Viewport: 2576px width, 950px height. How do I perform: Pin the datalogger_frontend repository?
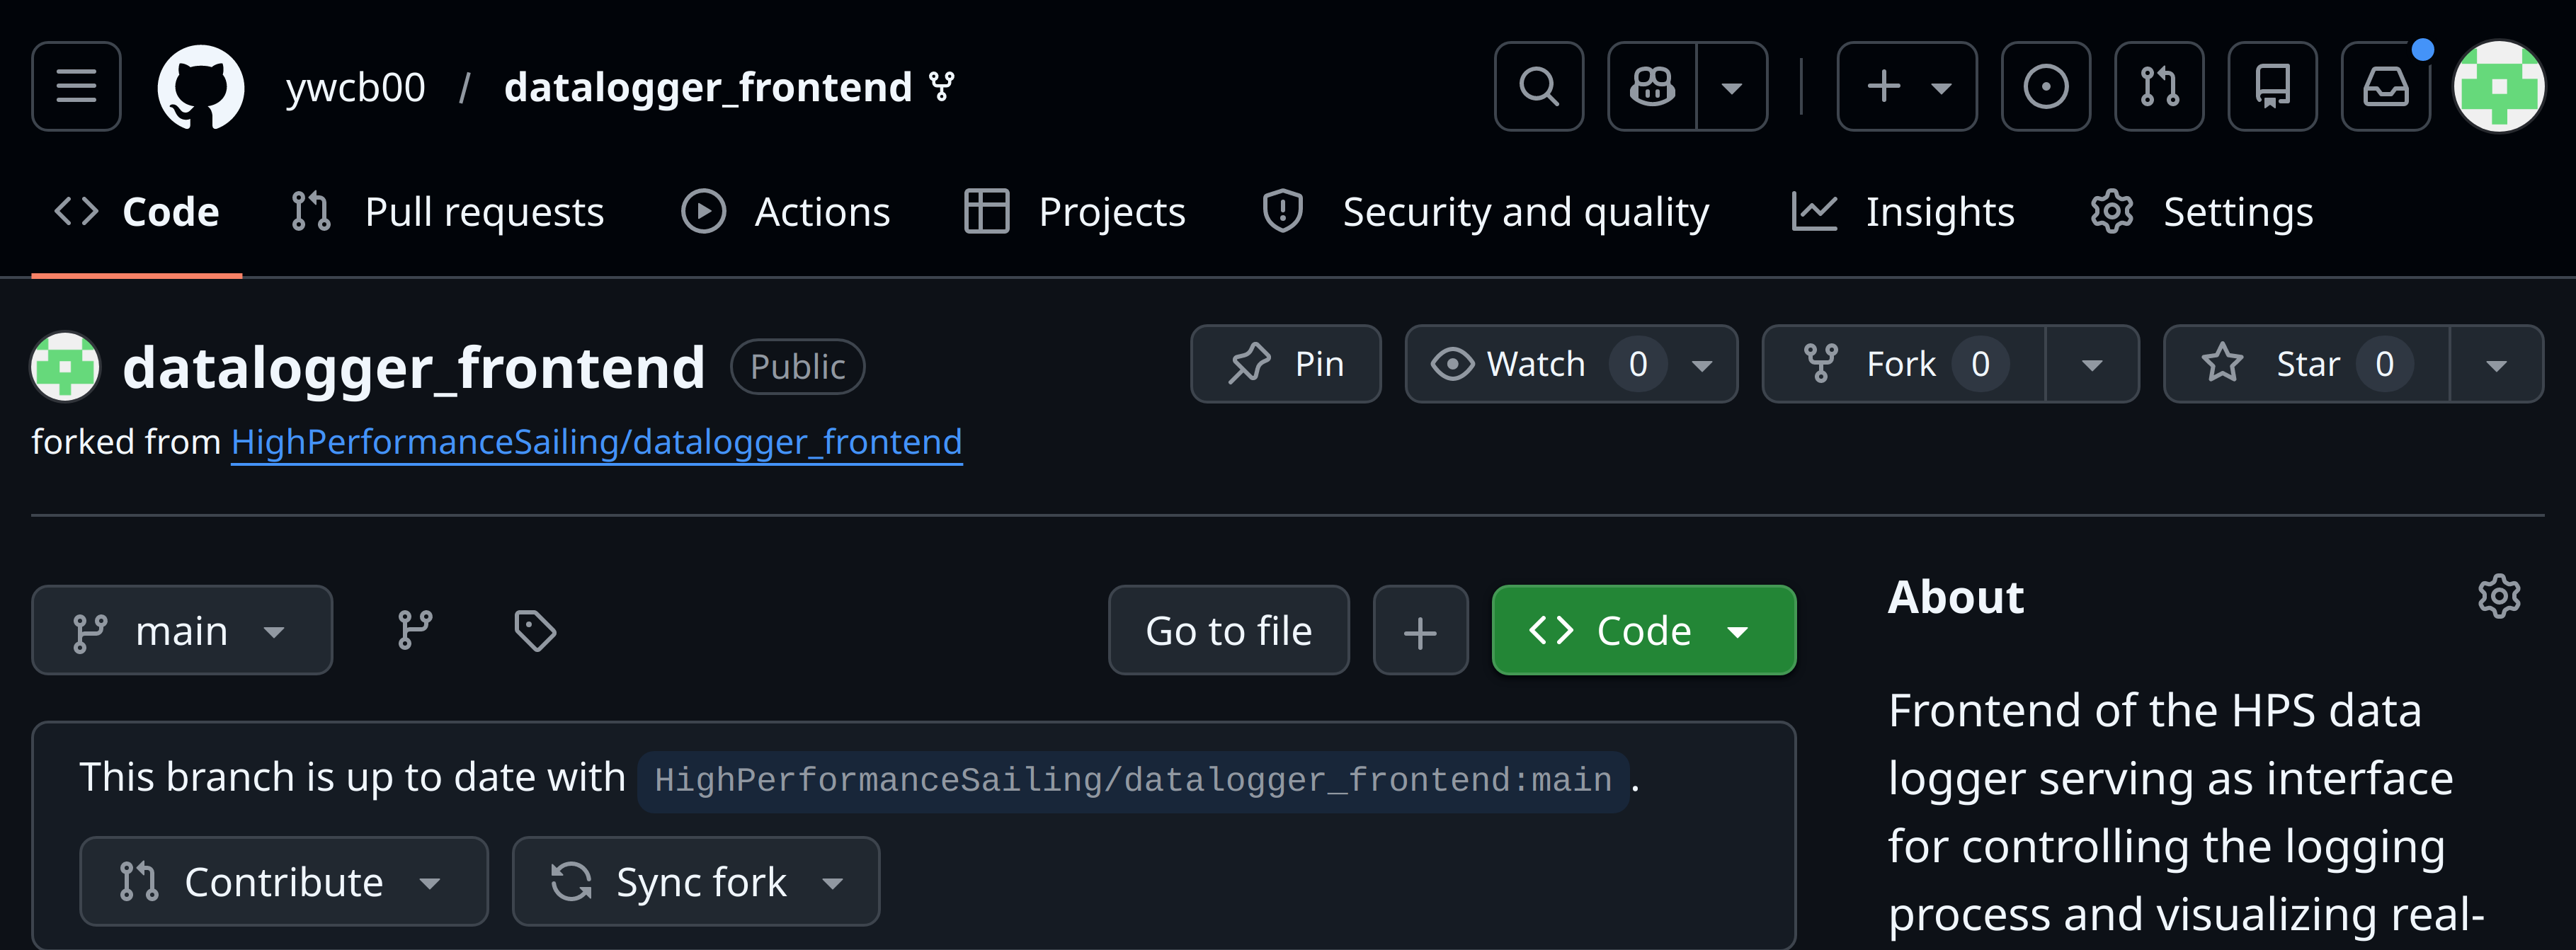pos(1285,364)
